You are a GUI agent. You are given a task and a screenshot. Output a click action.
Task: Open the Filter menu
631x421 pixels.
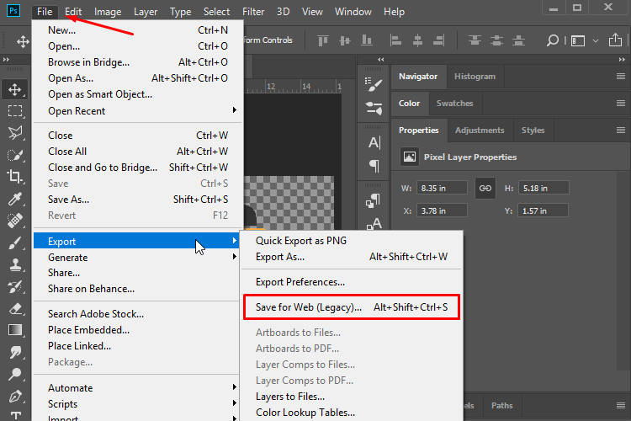253,12
